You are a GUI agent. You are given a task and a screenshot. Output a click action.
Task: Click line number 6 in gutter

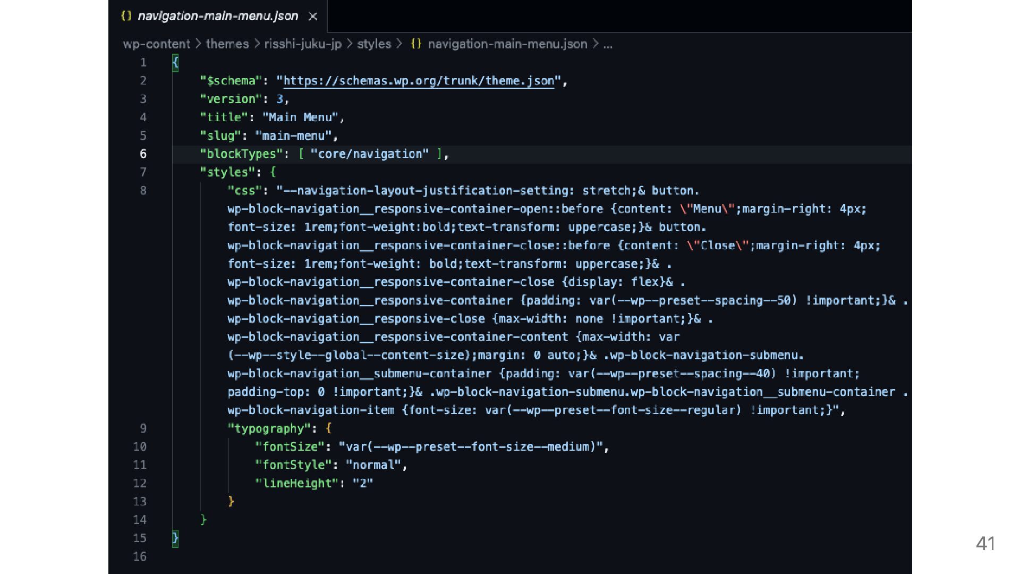(x=143, y=154)
